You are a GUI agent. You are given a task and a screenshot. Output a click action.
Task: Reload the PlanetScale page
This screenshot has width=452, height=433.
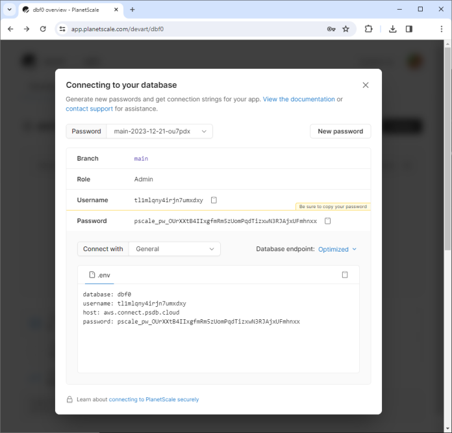point(43,29)
